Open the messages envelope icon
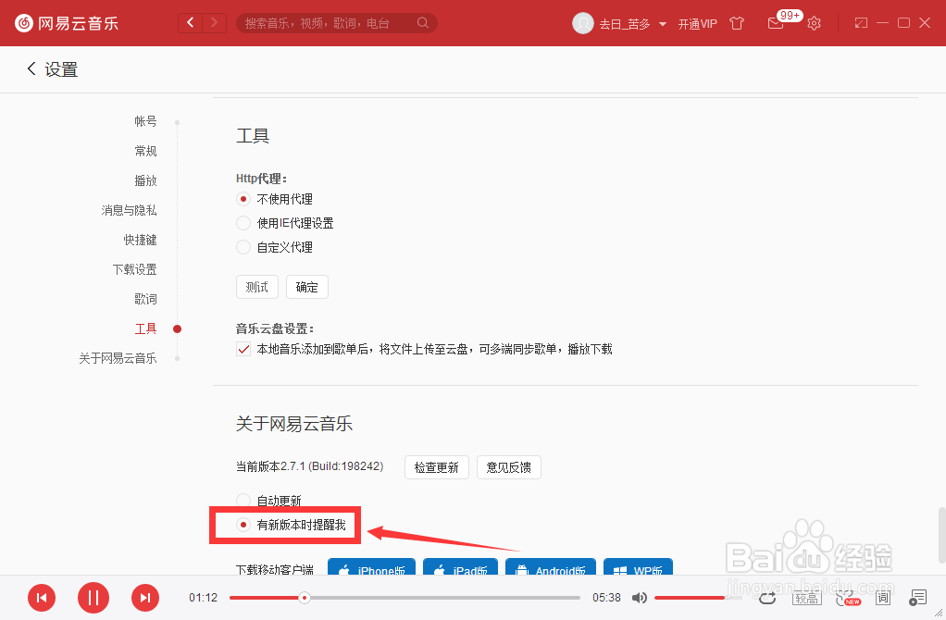 [x=776, y=23]
